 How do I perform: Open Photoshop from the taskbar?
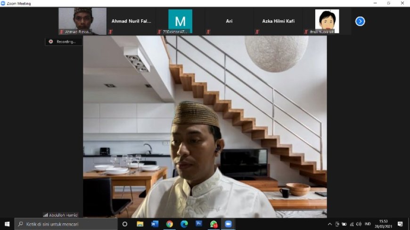198,224
